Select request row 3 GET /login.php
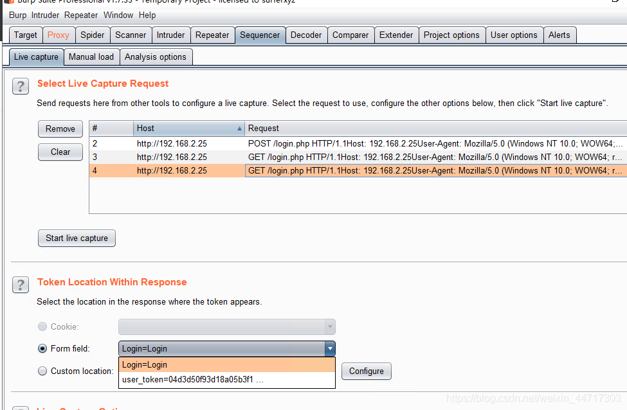 click(x=358, y=157)
